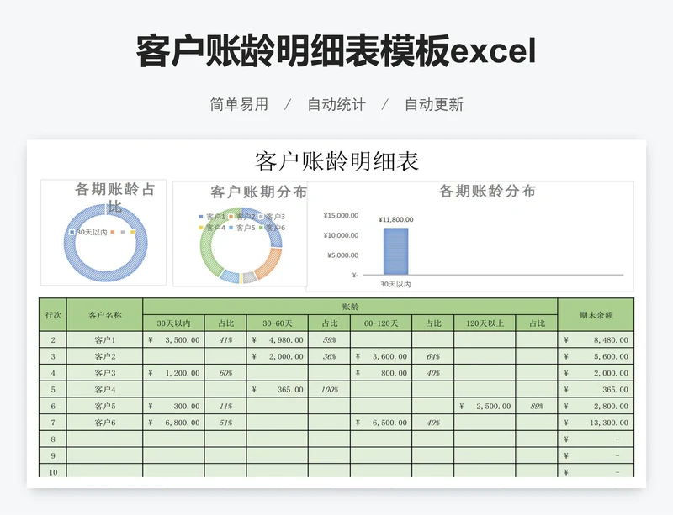
Task: Click the 客户3 name cell in table
Action: tap(104, 373)
